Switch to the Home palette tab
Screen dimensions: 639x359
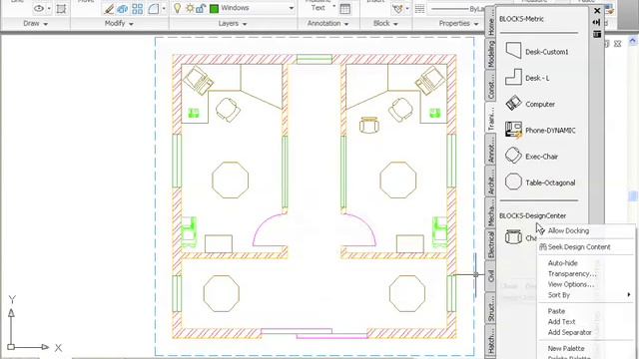[x=491, y=22]
